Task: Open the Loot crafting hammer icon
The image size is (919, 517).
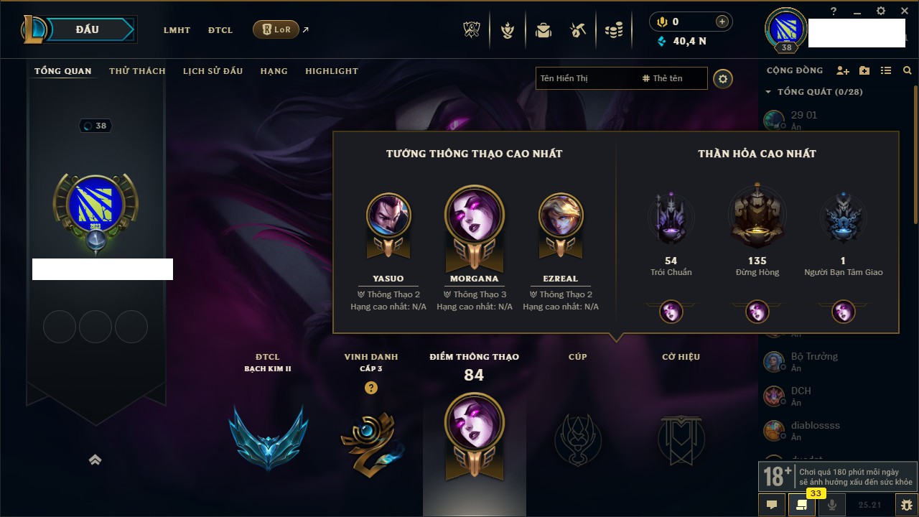Action: (x=578, y=30)
